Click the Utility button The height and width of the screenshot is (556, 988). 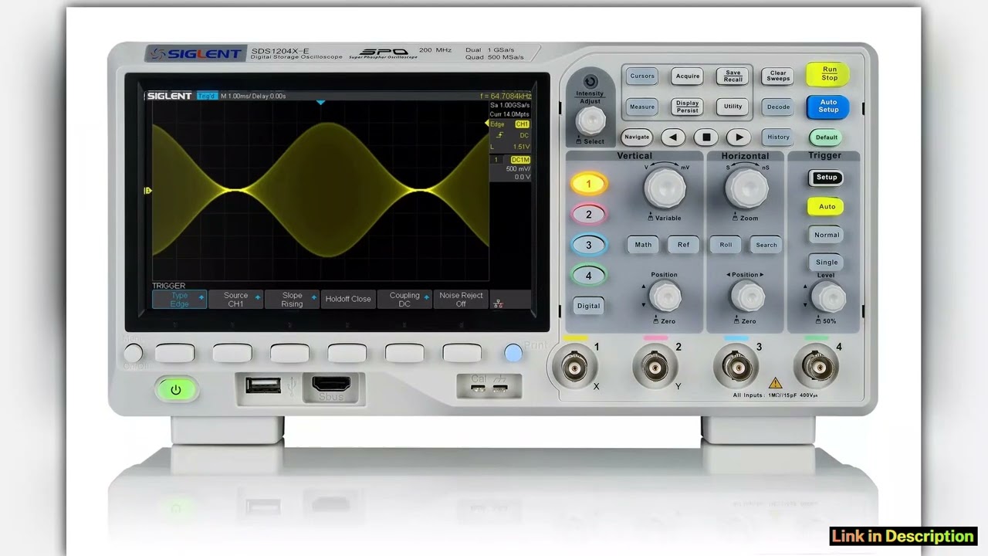click(x=733, y=107)
